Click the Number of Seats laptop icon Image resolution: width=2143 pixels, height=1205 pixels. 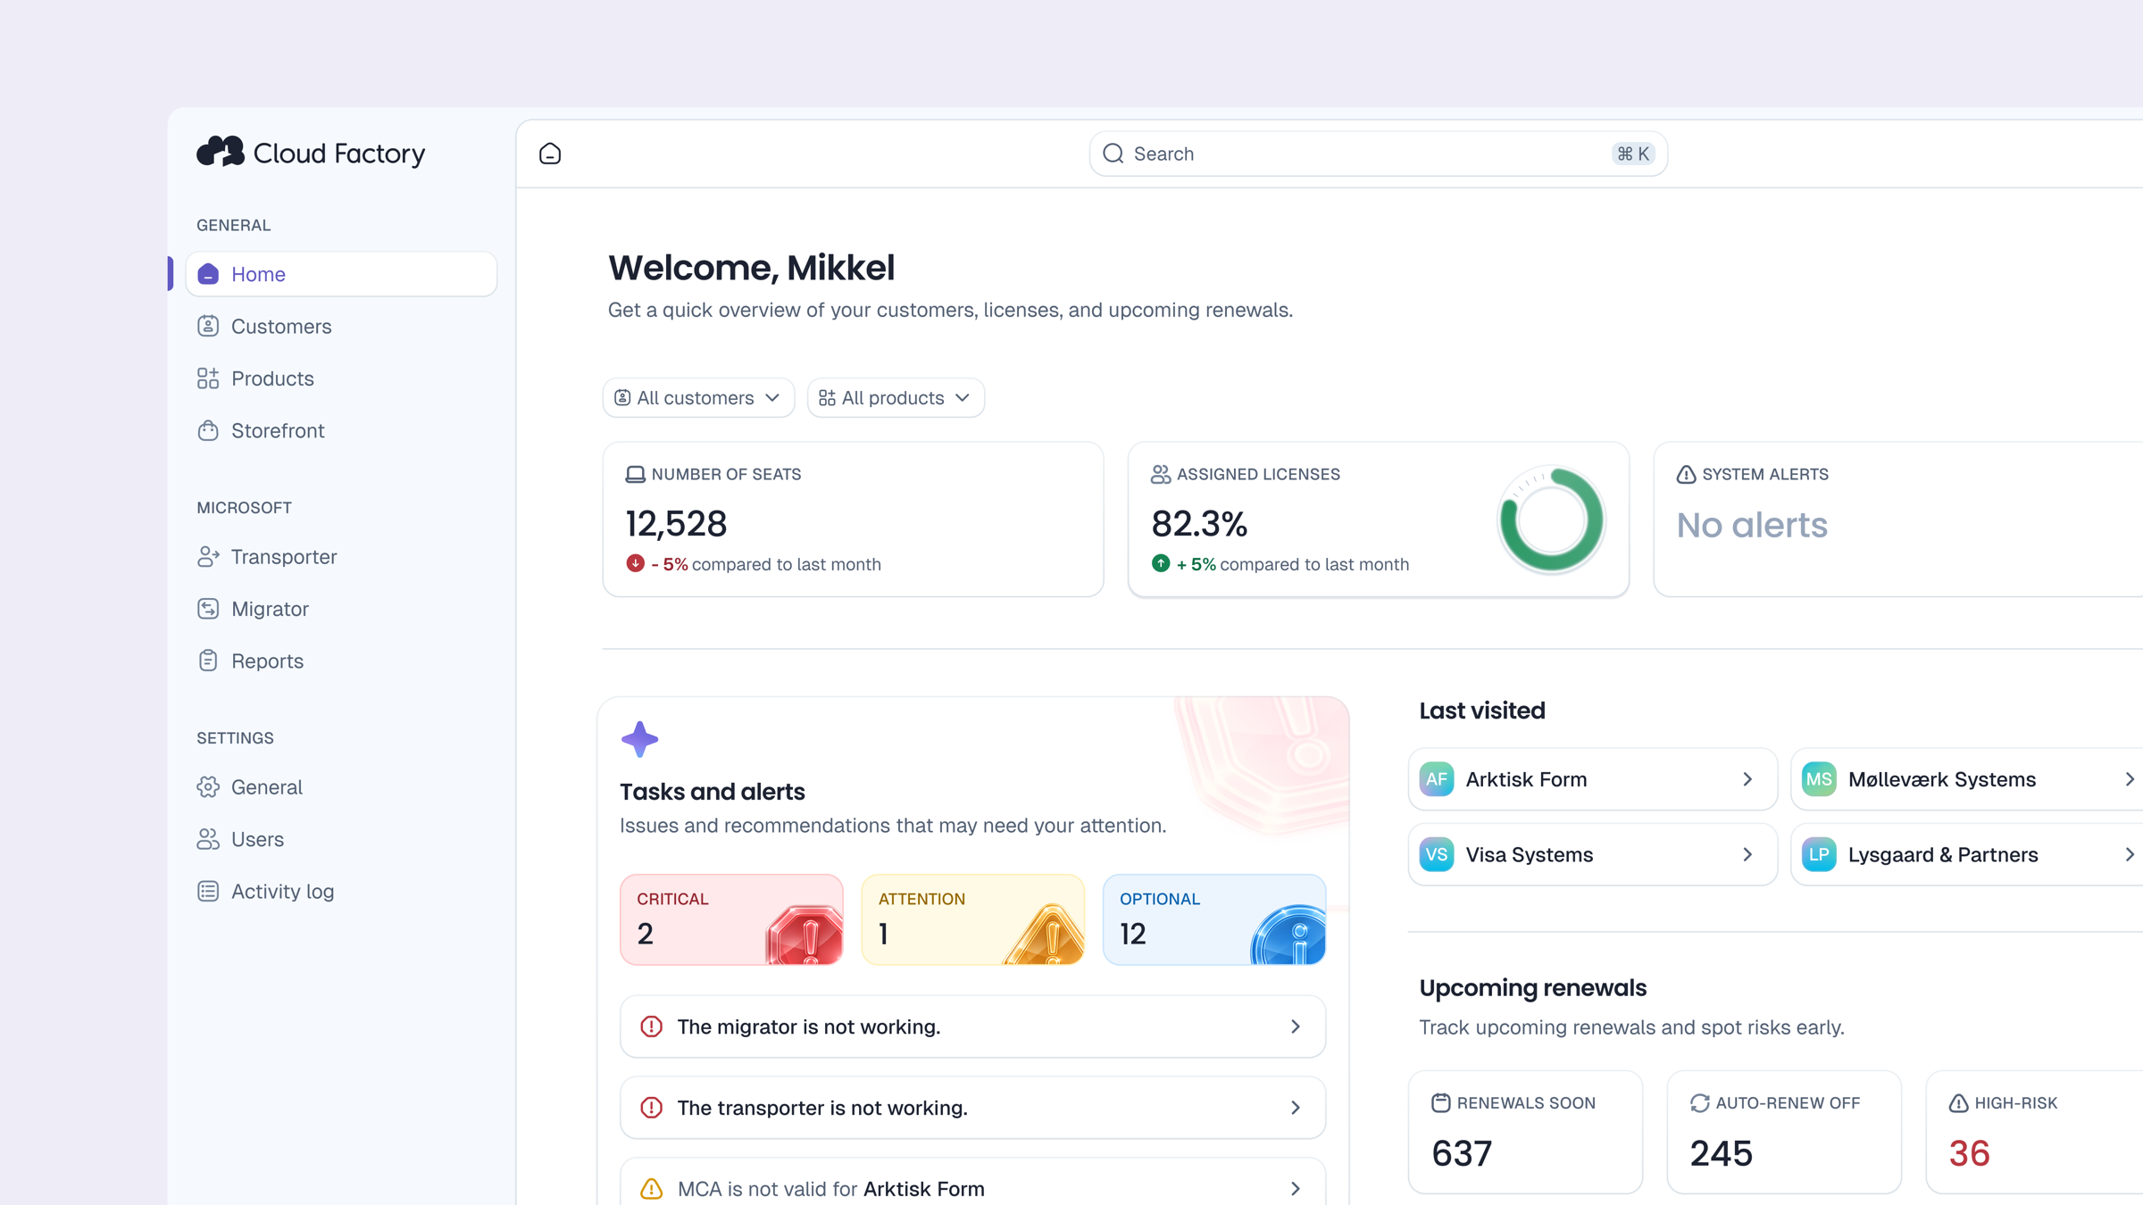635,474
